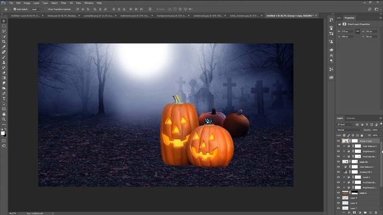Screen dimensions: 383x215
Task: Select the Move tool
Action: pyautogui.click(x=4, y=21)
